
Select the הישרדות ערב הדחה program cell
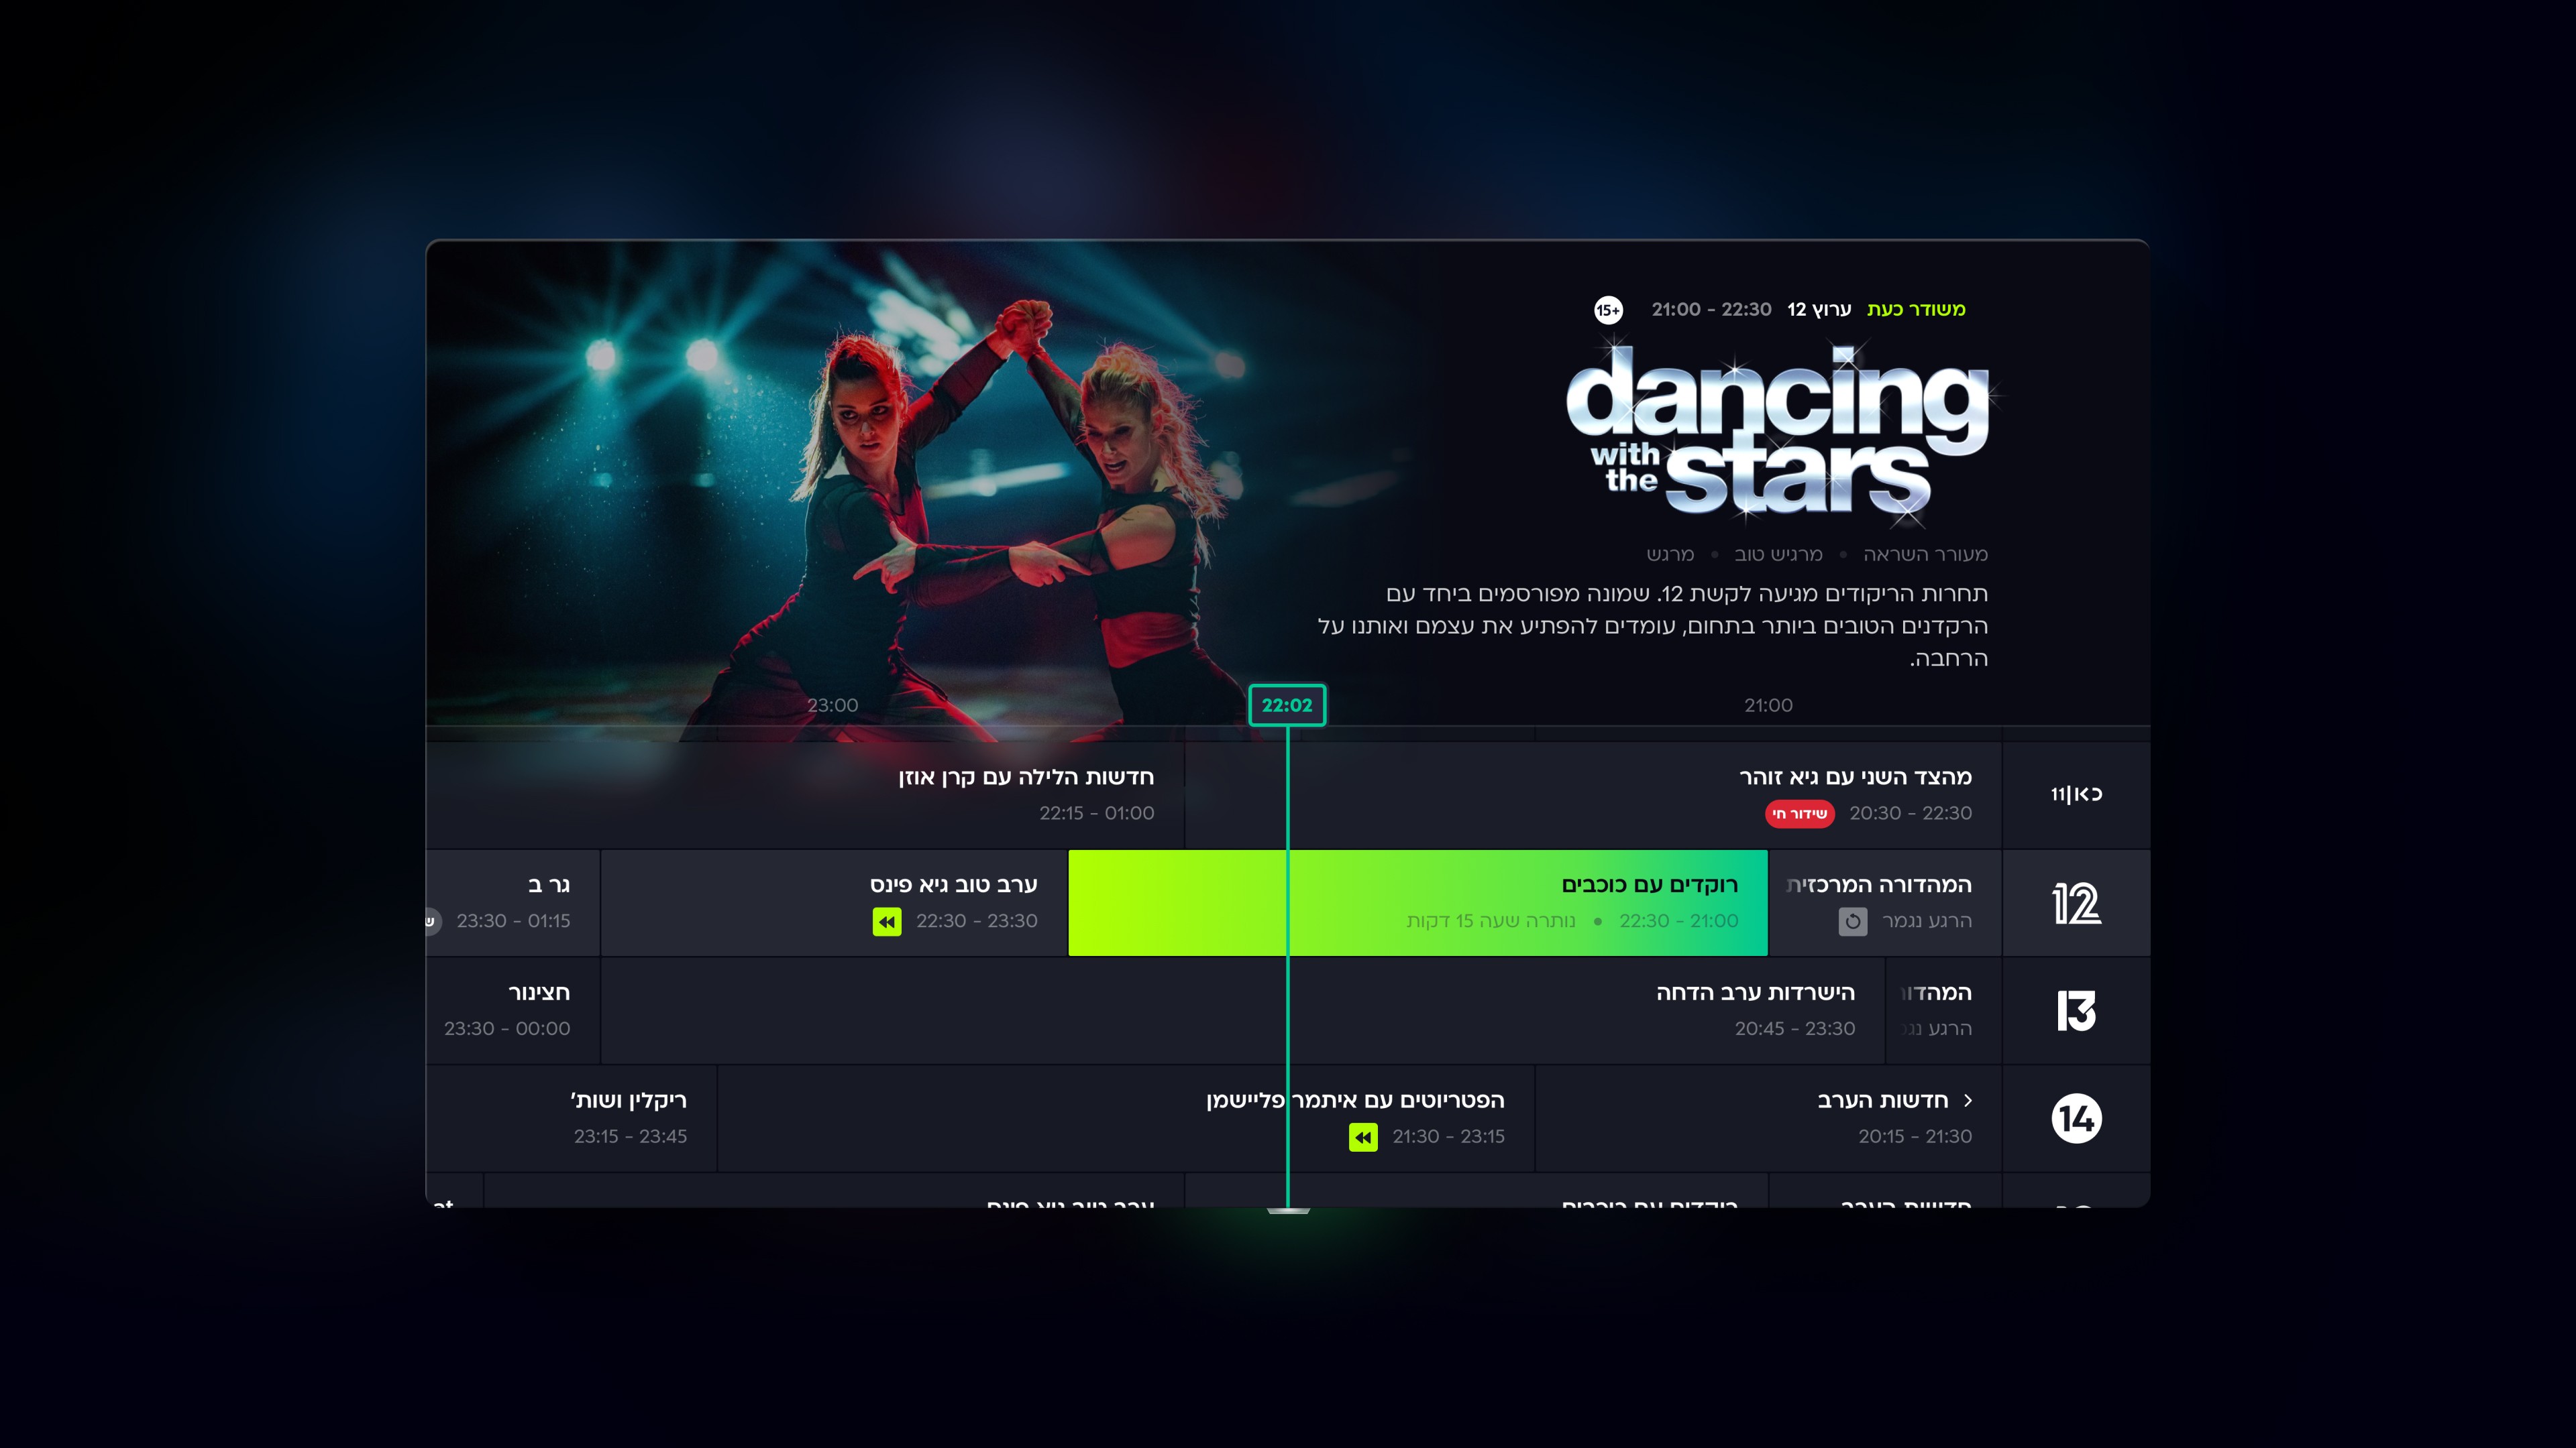click(1243, 1012)
